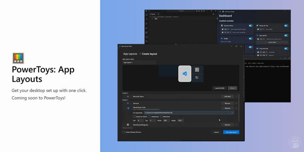Check the Minimized checkbox
This screenshot has height=152, width=304.
161,117
